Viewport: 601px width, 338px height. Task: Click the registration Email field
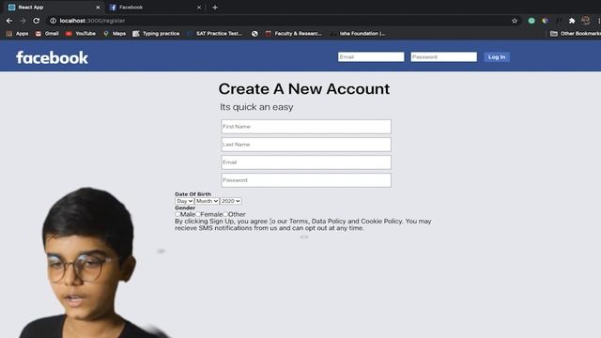coord(306,162)
